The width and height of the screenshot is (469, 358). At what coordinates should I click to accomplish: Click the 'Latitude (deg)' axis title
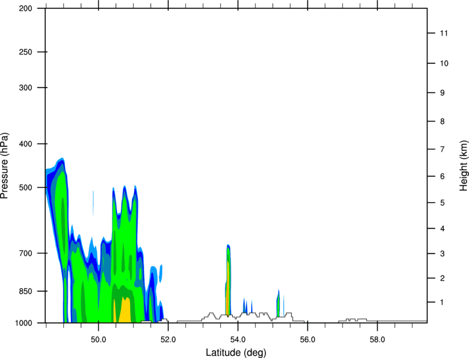[236, 352]
